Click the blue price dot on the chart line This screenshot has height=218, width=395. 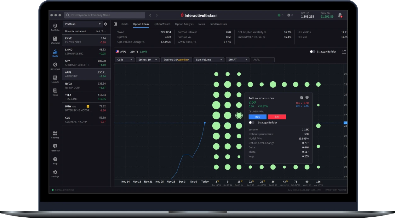(205, 123)
